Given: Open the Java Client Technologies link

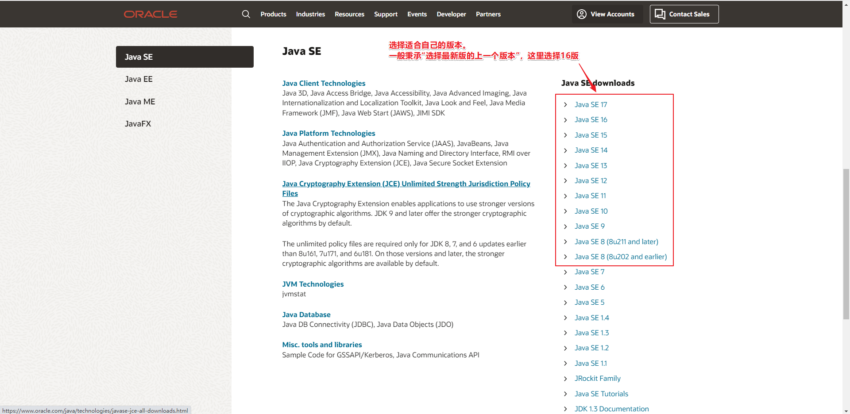Looking at the screenshot, I should tap(324, 83).
